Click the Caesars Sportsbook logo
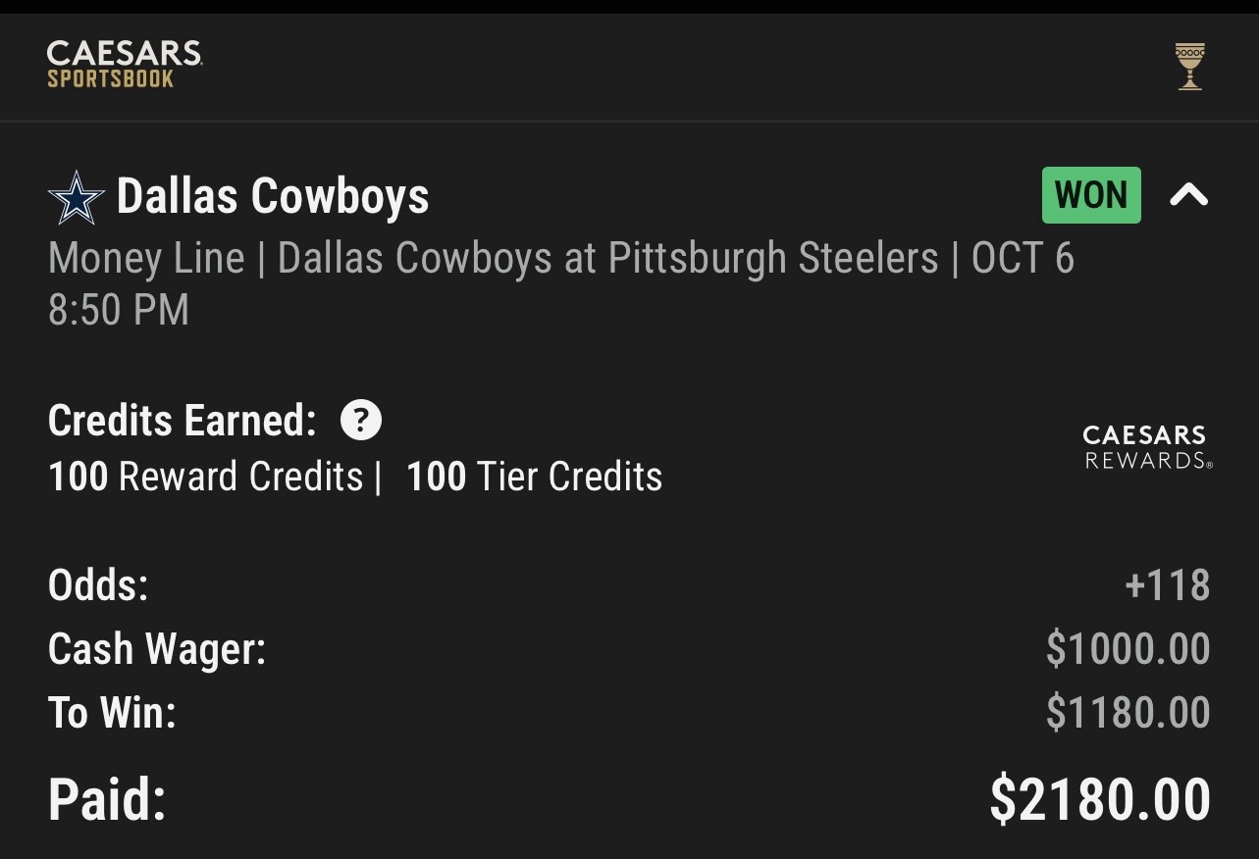Image resolution: width=1259 pixels, height=859 pixels. pyautogui.click(x=125, y=65)
